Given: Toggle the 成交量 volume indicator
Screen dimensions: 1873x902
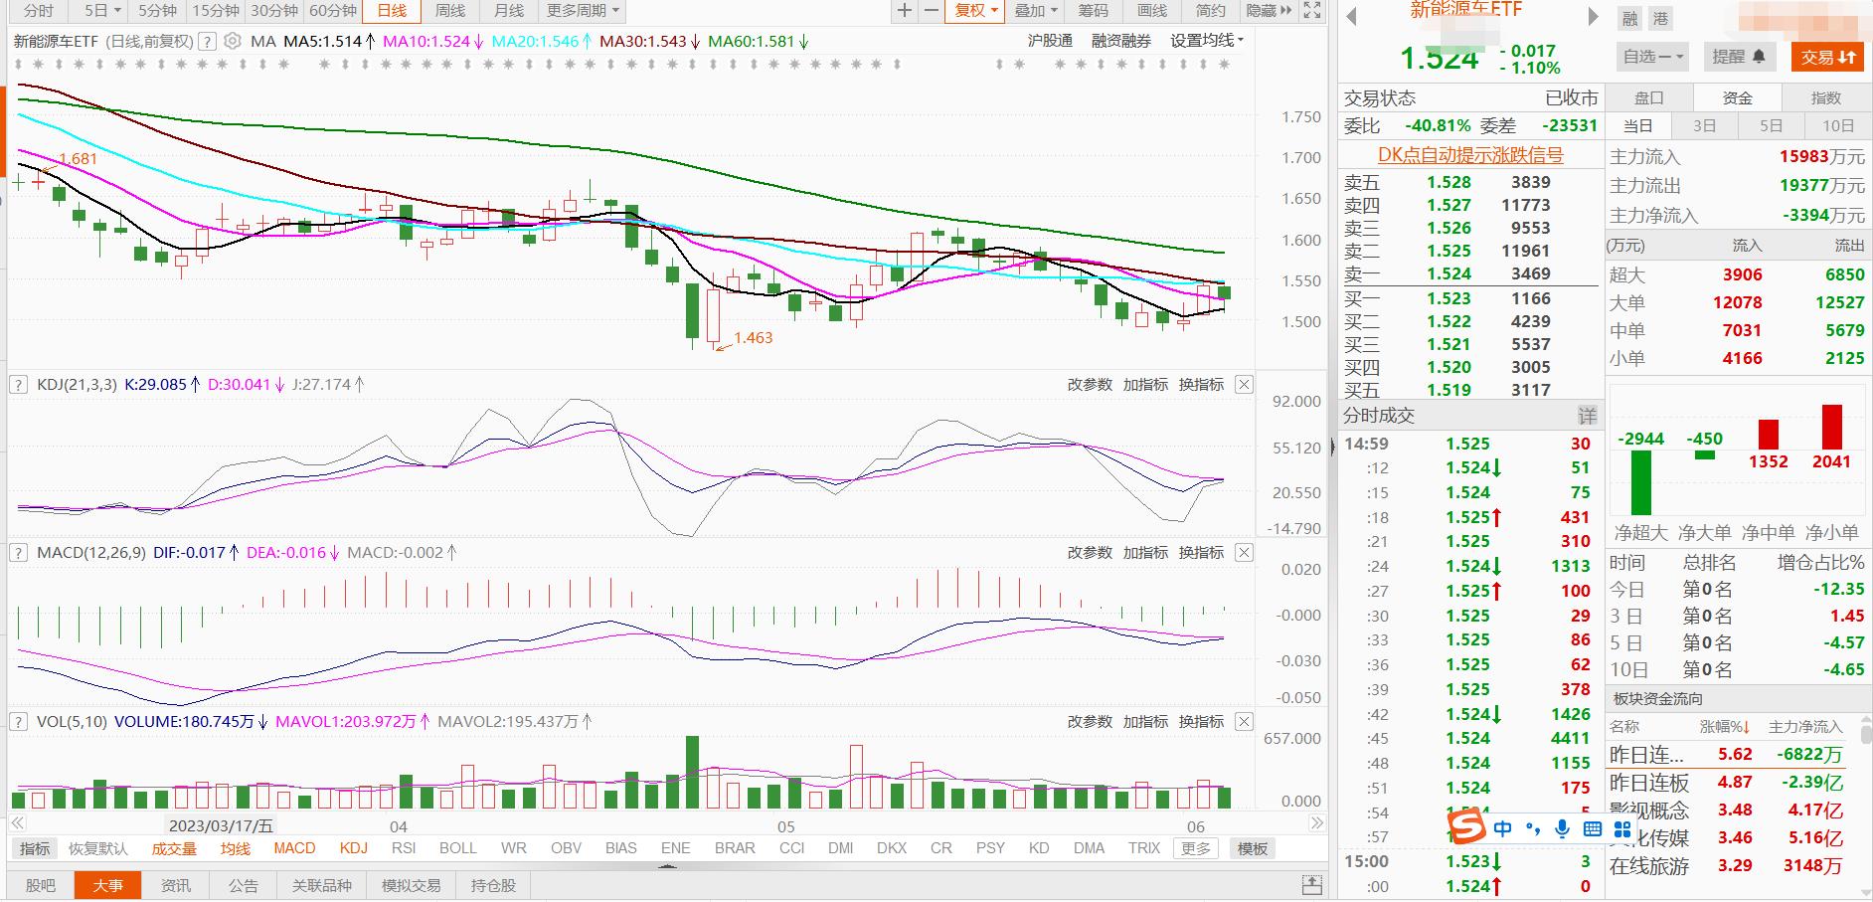Looking at the screenshot, I should coord(174,848).
